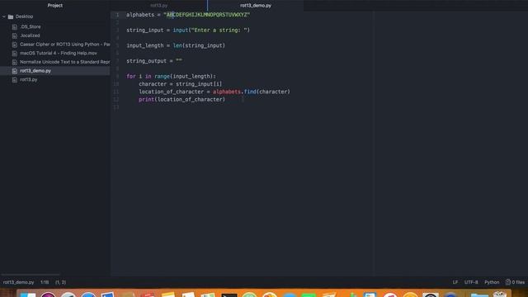Image resolution: width=528 pixels, height=297 pixels.
Task: Switch to the rot13.py tab
Action: click(x=159, y=6)
